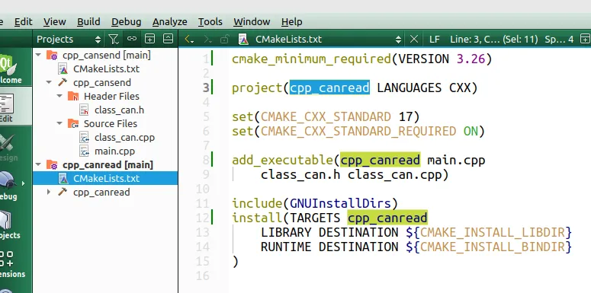Open the Debug menu
This screenshot has height=293, width=591.
click(127, 22)
